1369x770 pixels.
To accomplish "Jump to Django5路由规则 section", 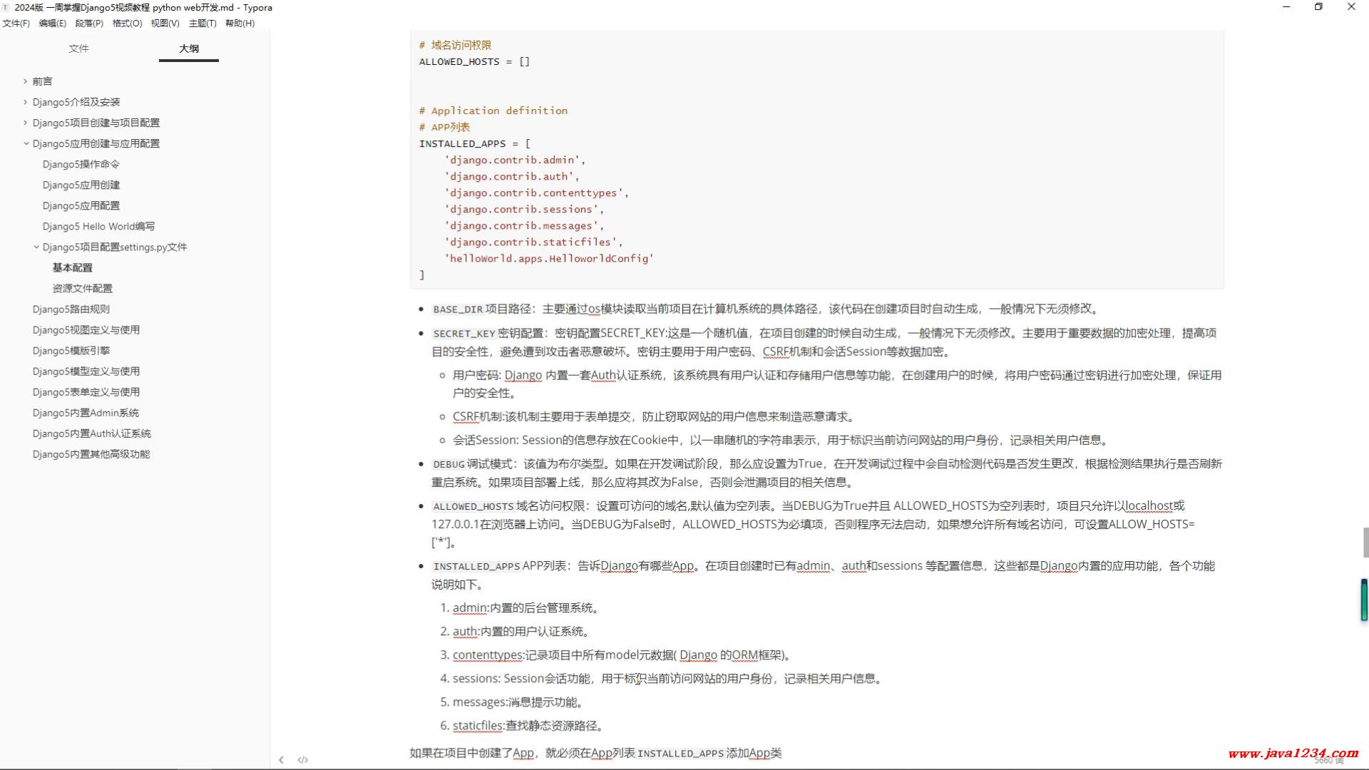I will click(x=71, y=309).
